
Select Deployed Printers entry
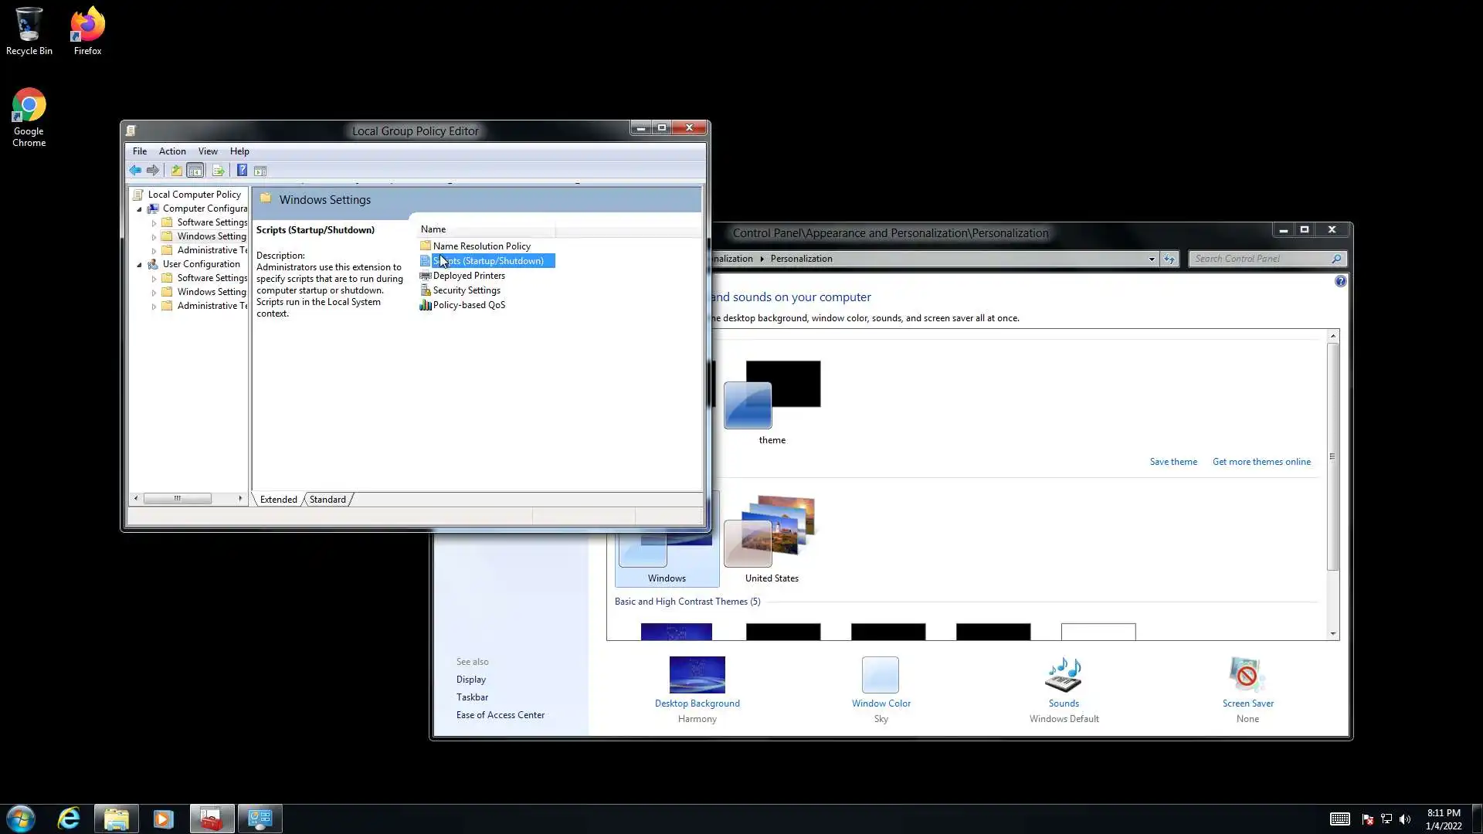coord(468,276)
